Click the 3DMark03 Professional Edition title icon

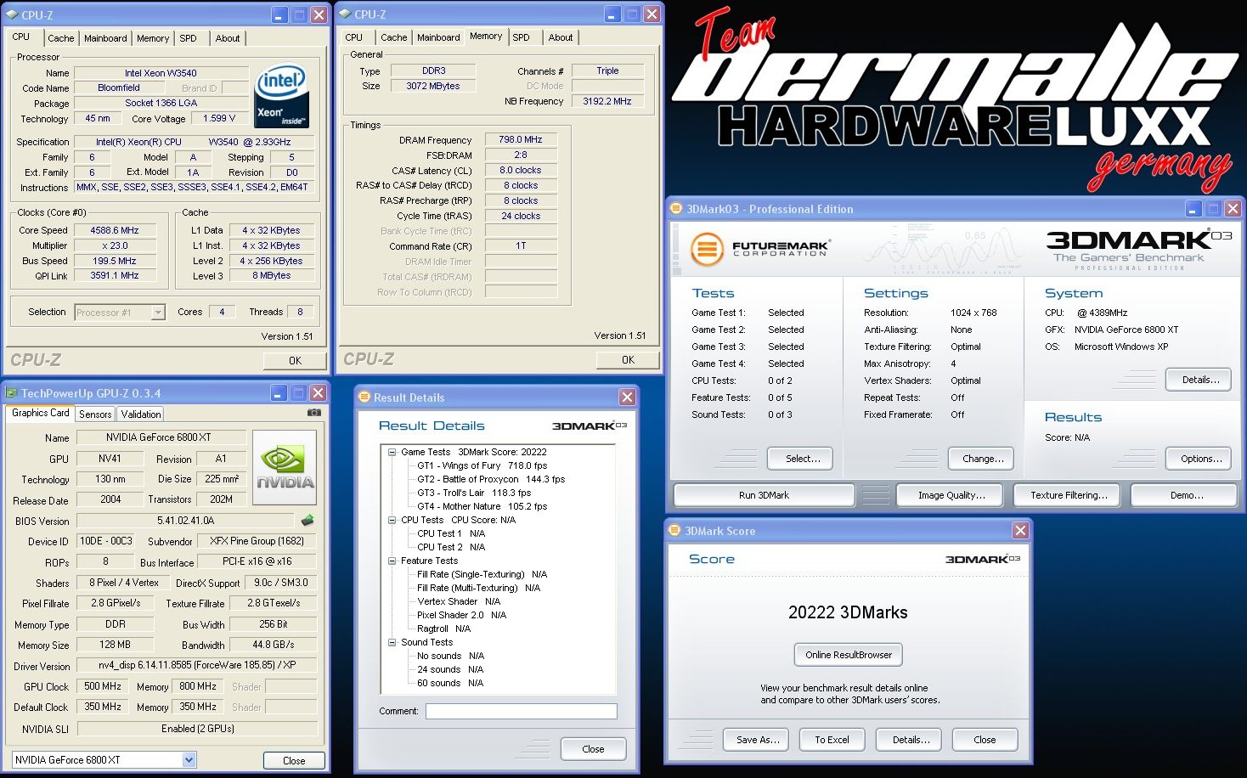676,208
